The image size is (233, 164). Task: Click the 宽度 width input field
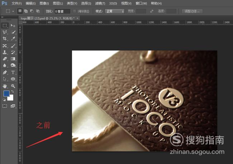pyautogui.click(x=141, y=11)
